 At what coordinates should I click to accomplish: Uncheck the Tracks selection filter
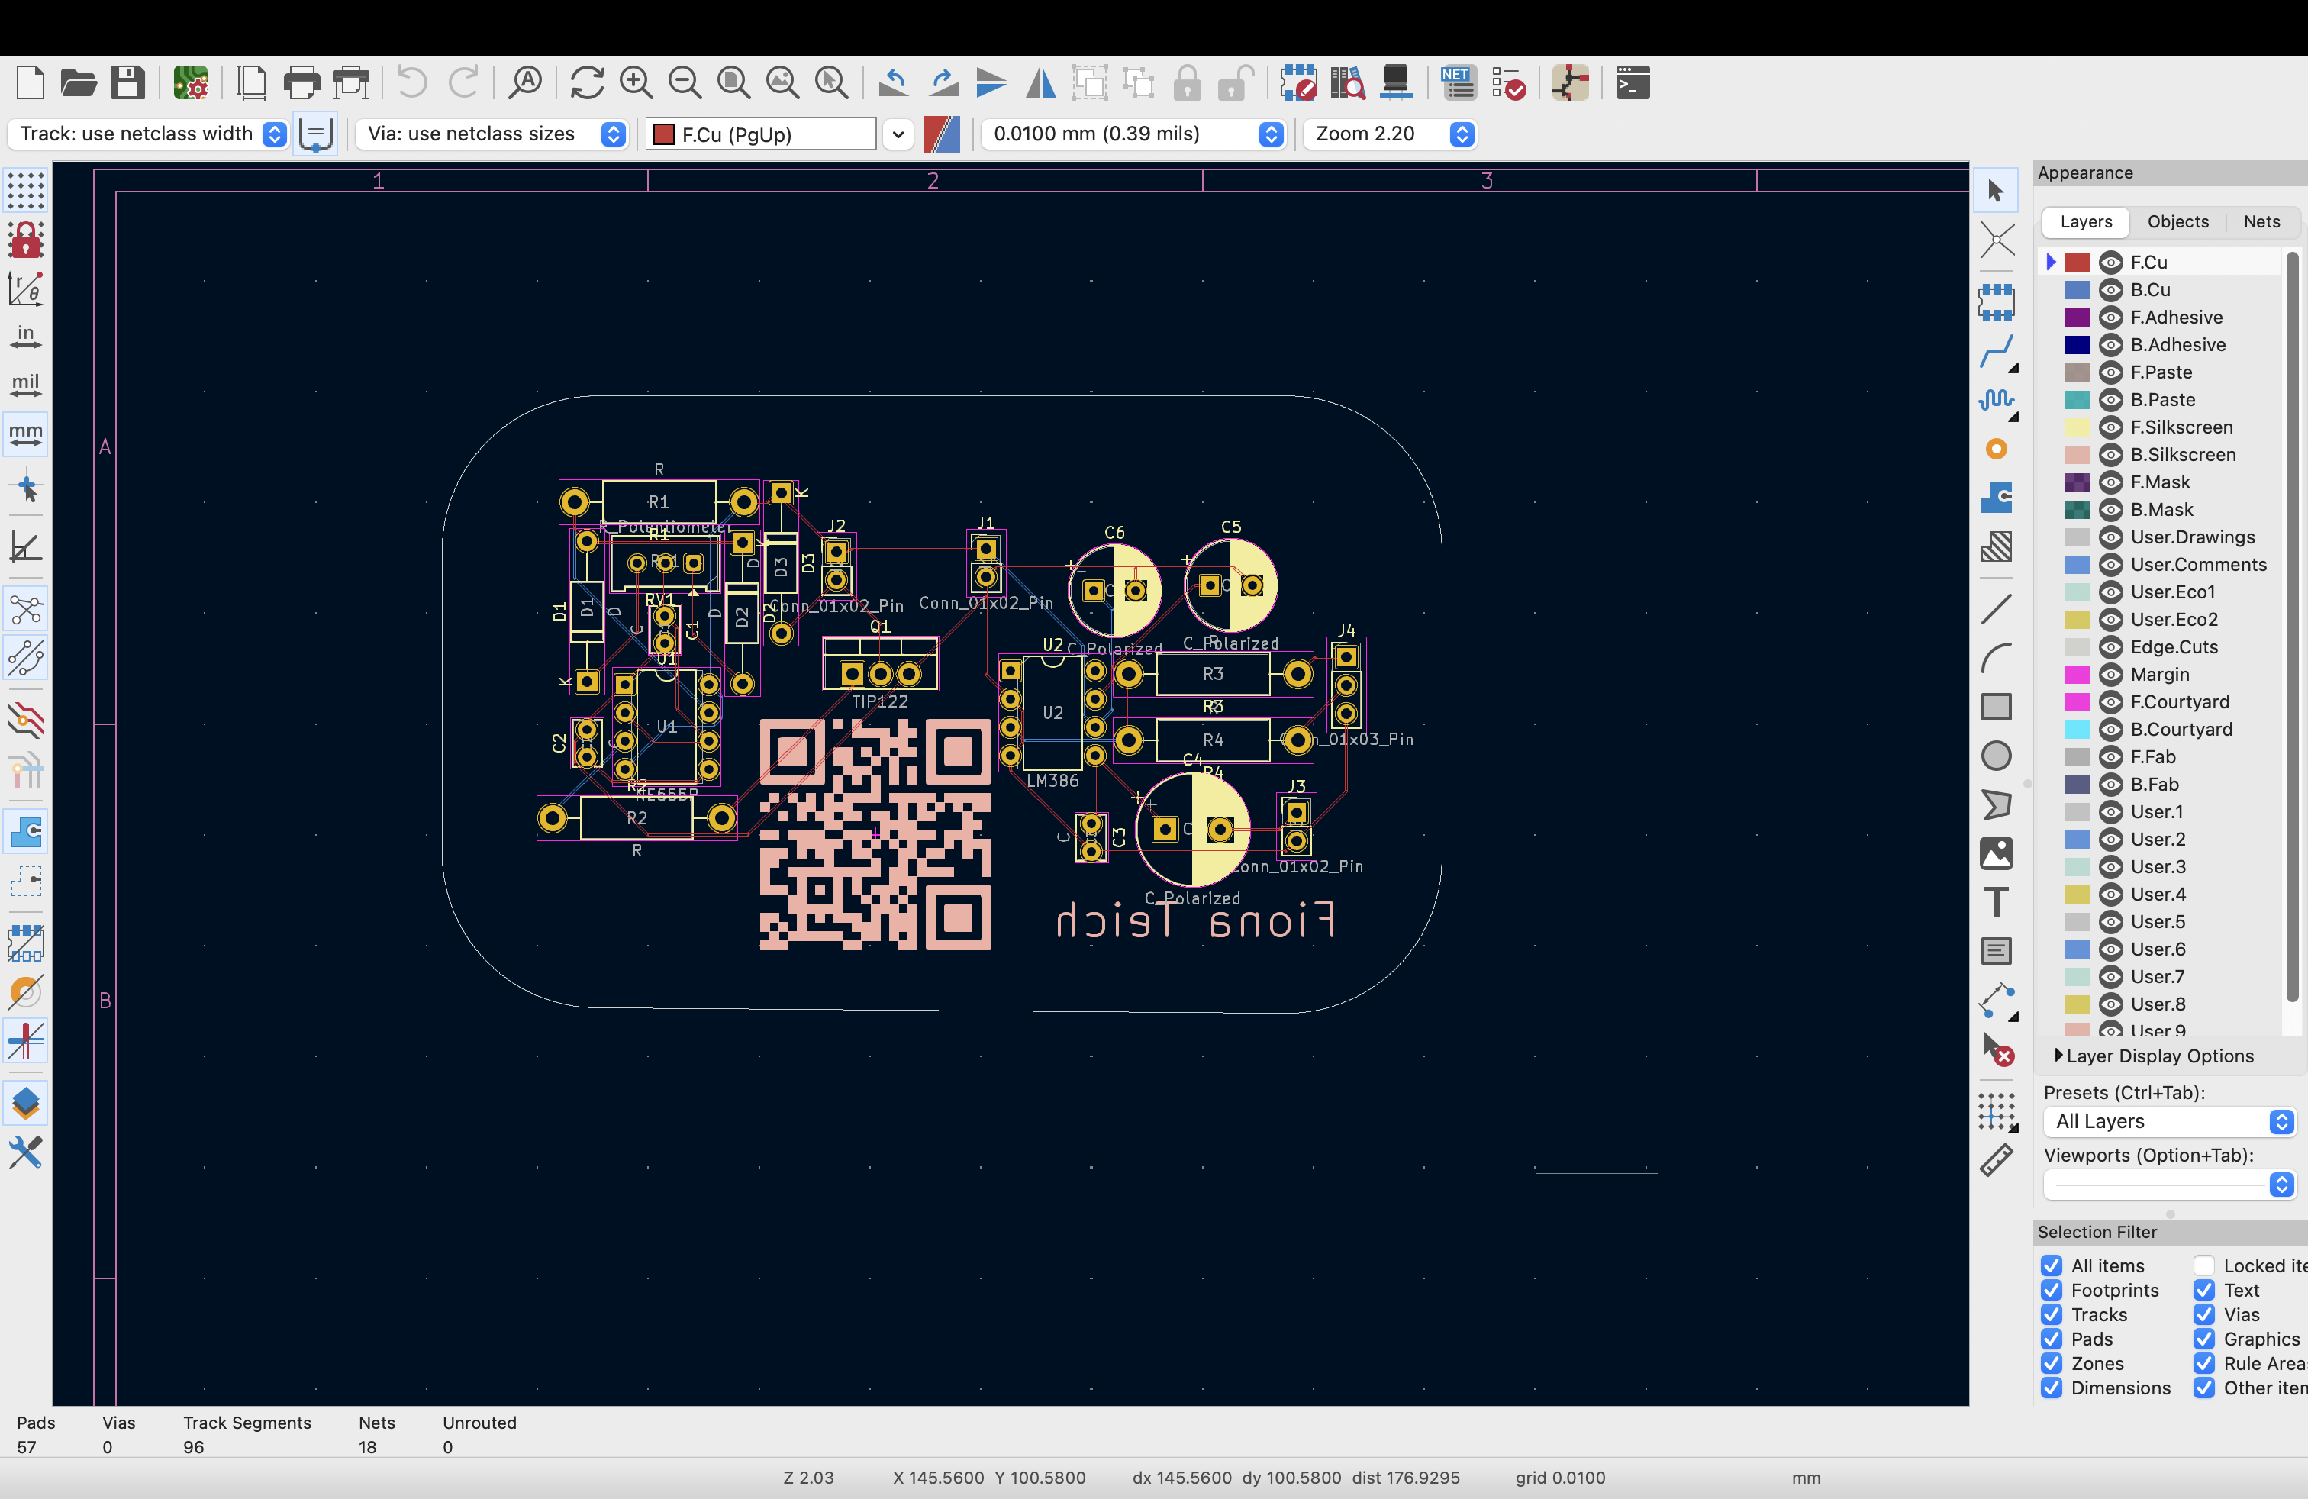click(x=2051, y=1314)
